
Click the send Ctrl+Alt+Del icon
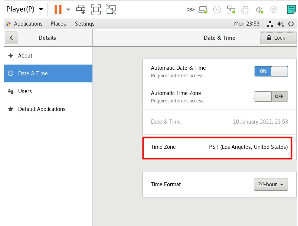(81, 9)
